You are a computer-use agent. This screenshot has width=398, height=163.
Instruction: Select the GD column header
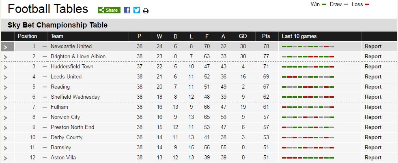tap(243, 36)
